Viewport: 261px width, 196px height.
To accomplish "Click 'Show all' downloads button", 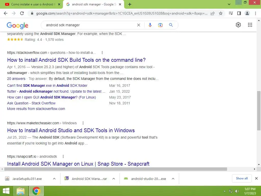I will [x=242, y=178].
